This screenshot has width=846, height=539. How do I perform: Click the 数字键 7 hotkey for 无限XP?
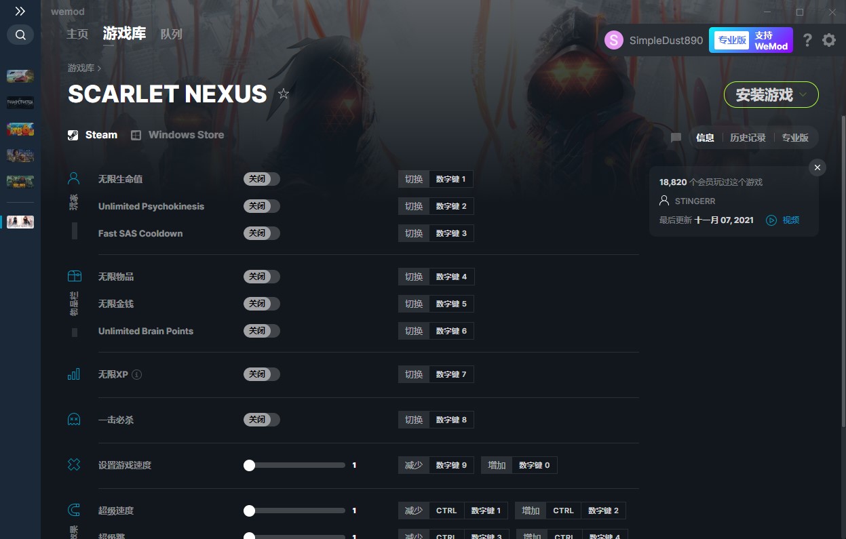tap(451, 374)
